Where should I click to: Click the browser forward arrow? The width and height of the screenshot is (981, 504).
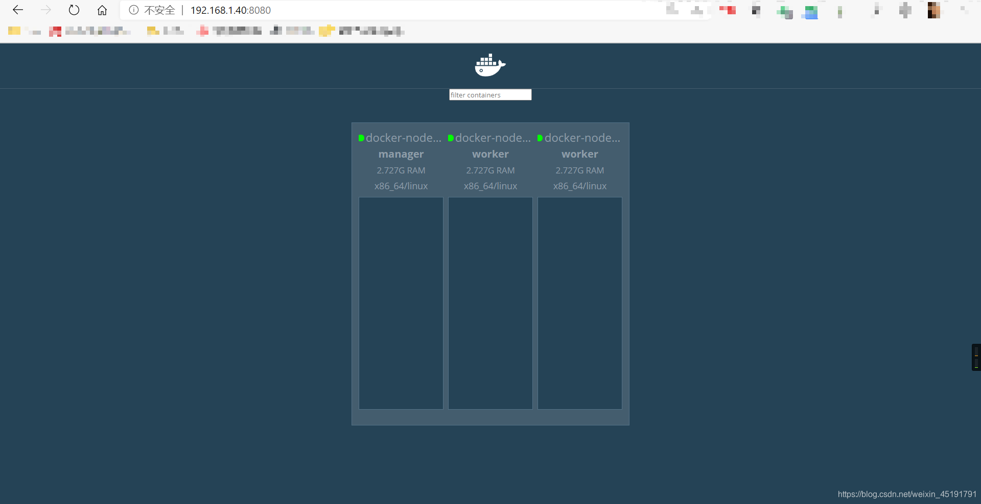[46, 10]
